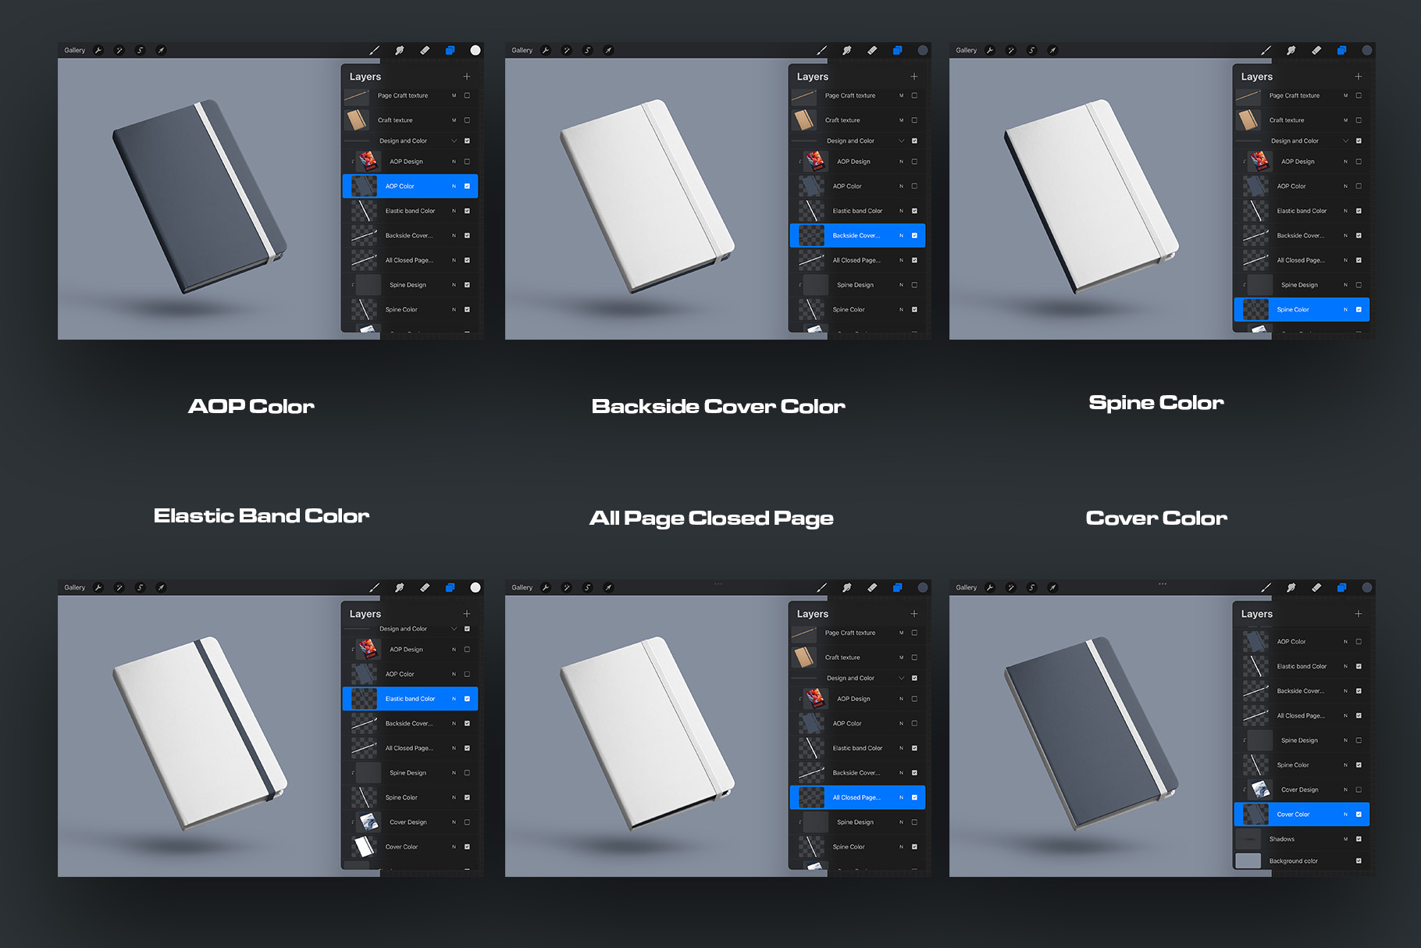Screen dimensions: 1421x948
Task: Add new layer with plus in bottom-right screenshot
Action: (x=1359, y=614)
